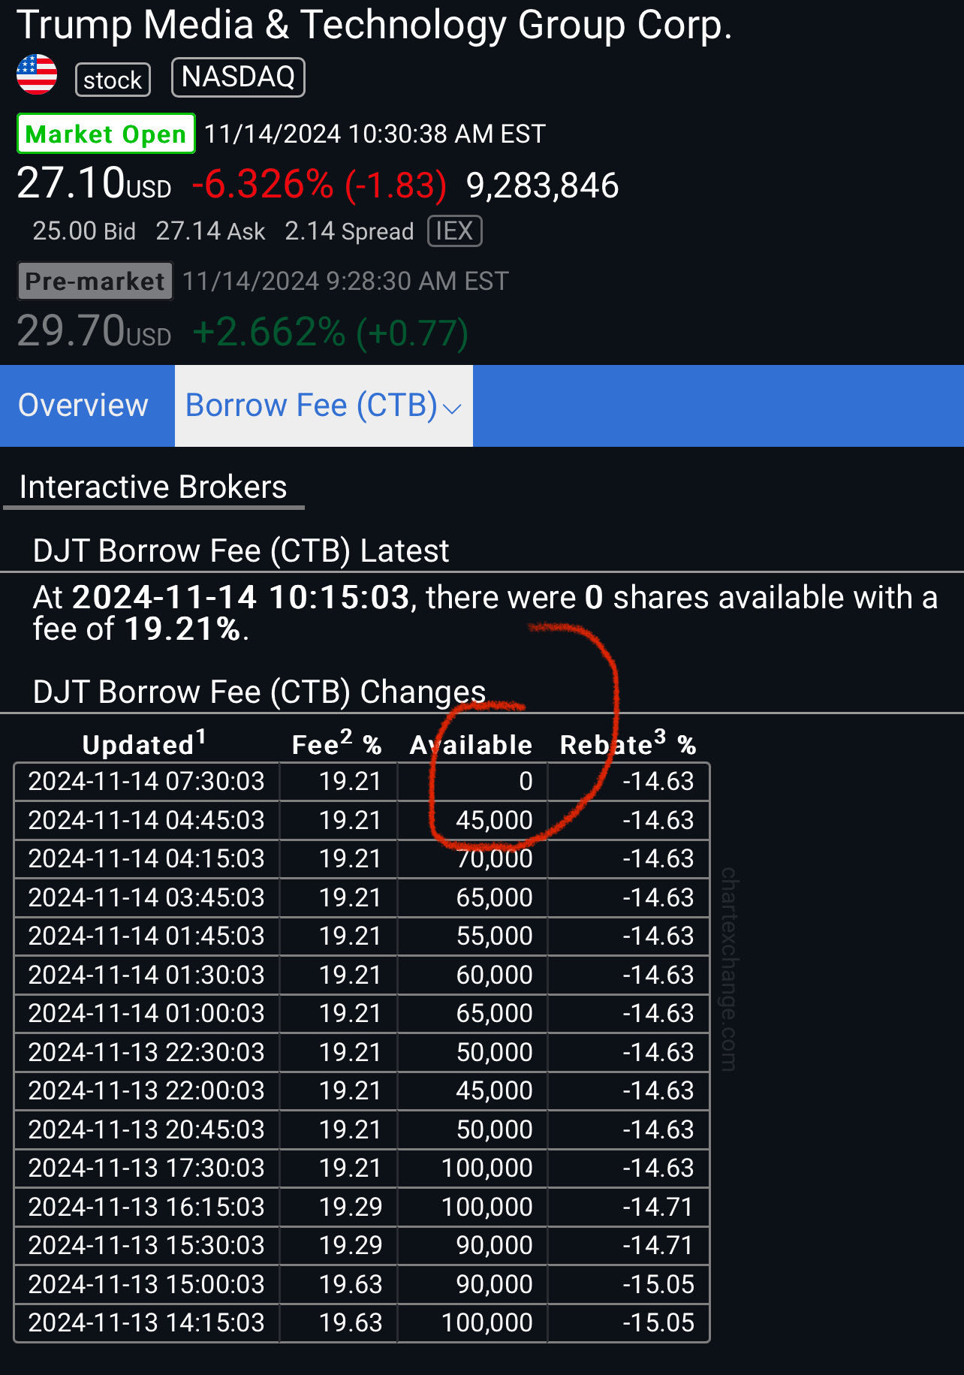964x1375 pixels.
Task: Click the 2024-11-13 17:30:03 row timestamp
Action: pyautogui.click(x=146, y=1168)
